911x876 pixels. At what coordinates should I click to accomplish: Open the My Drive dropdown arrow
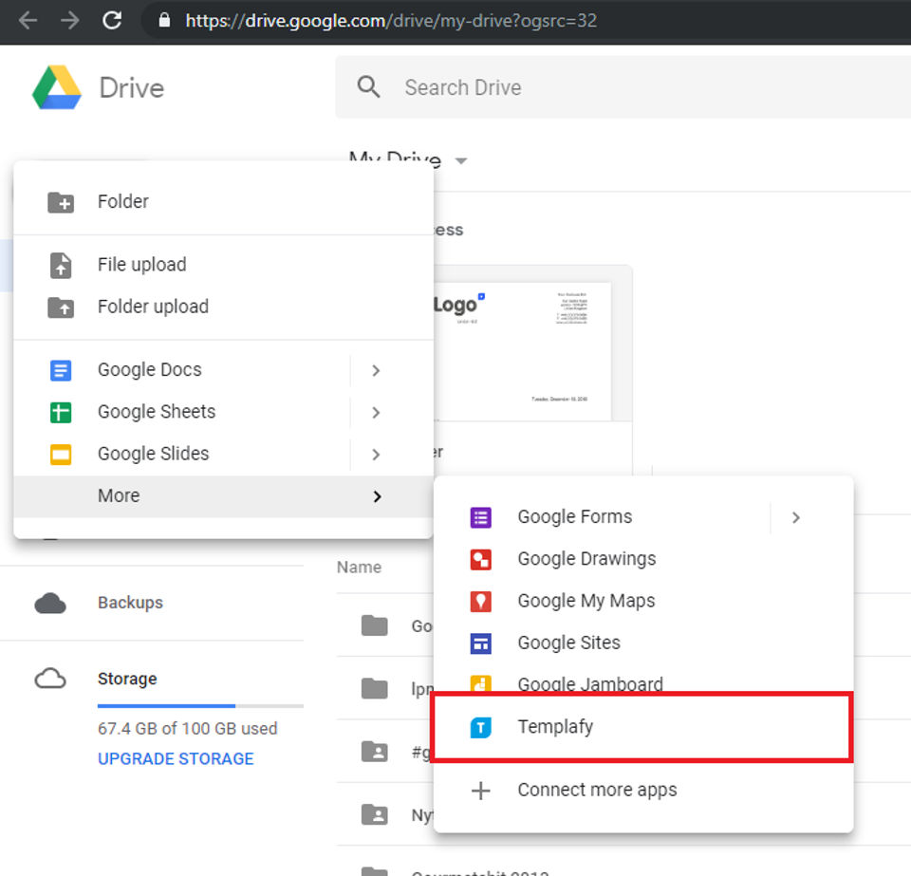(461, 160)
